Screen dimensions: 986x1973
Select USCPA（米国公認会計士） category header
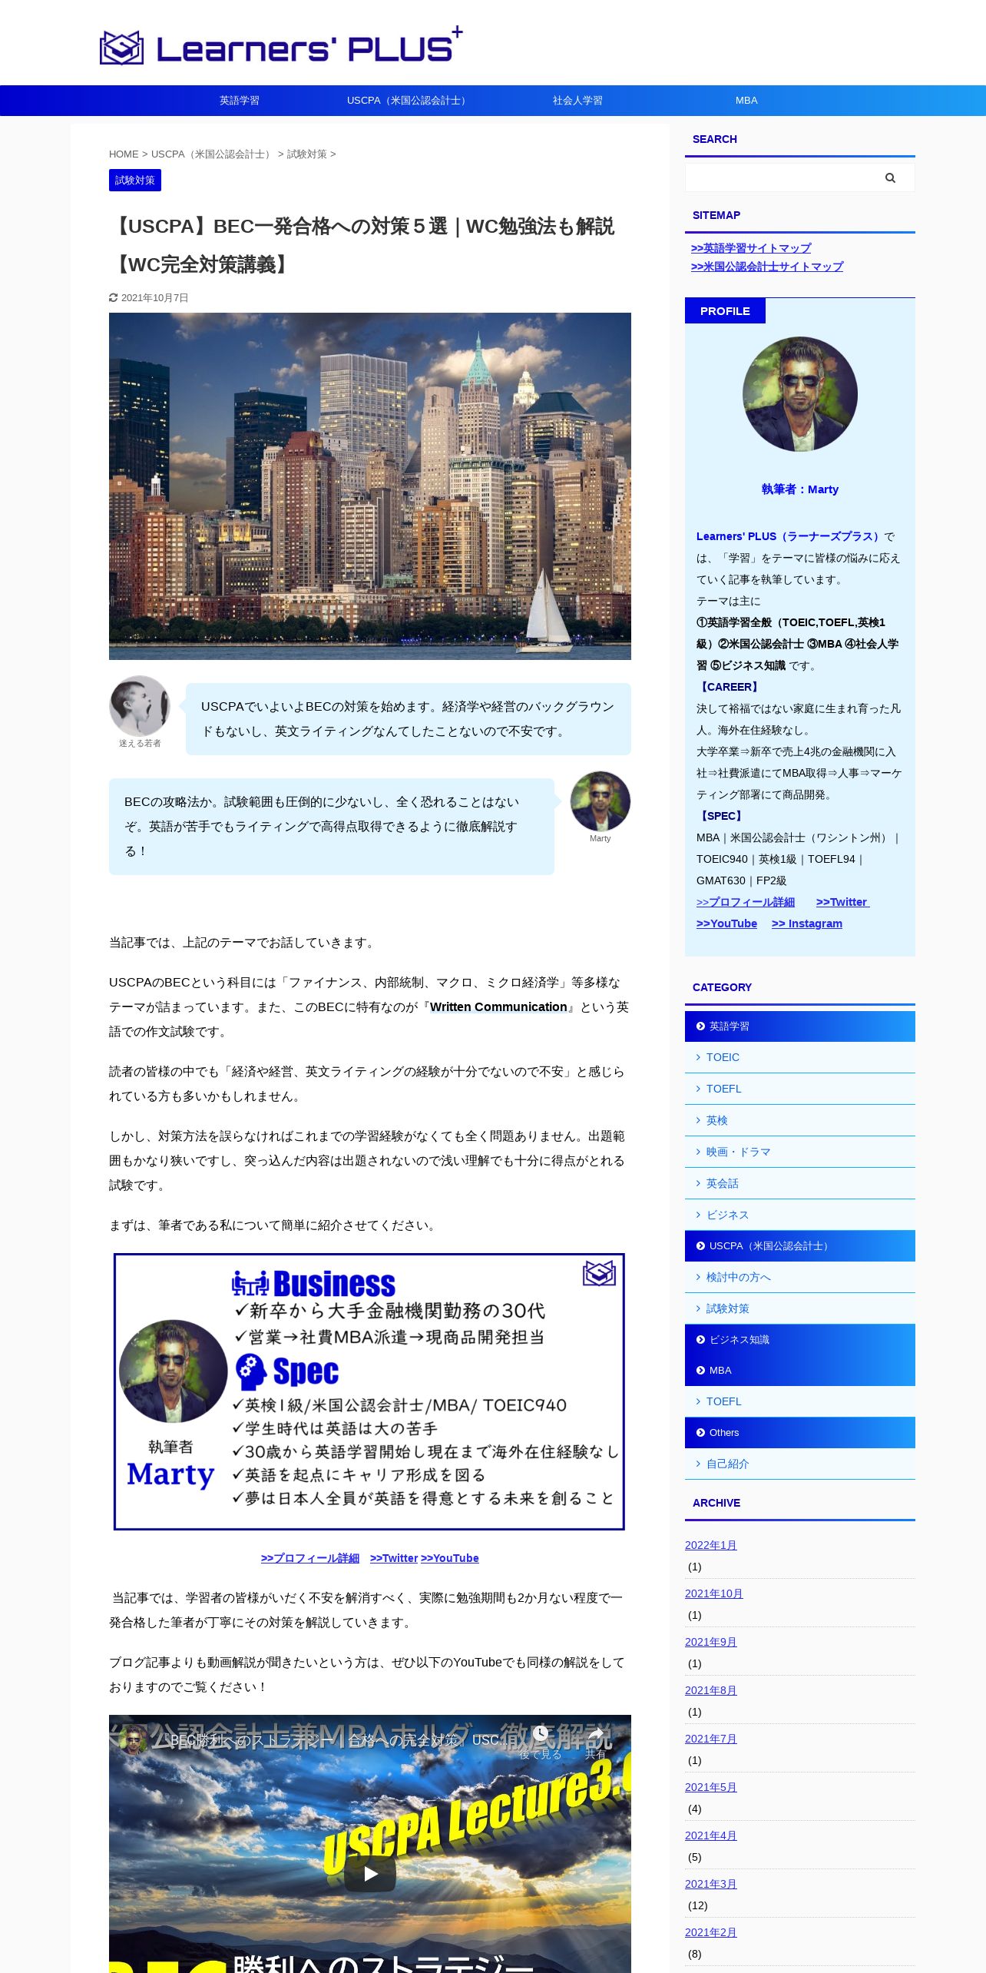coord(800,1246)
